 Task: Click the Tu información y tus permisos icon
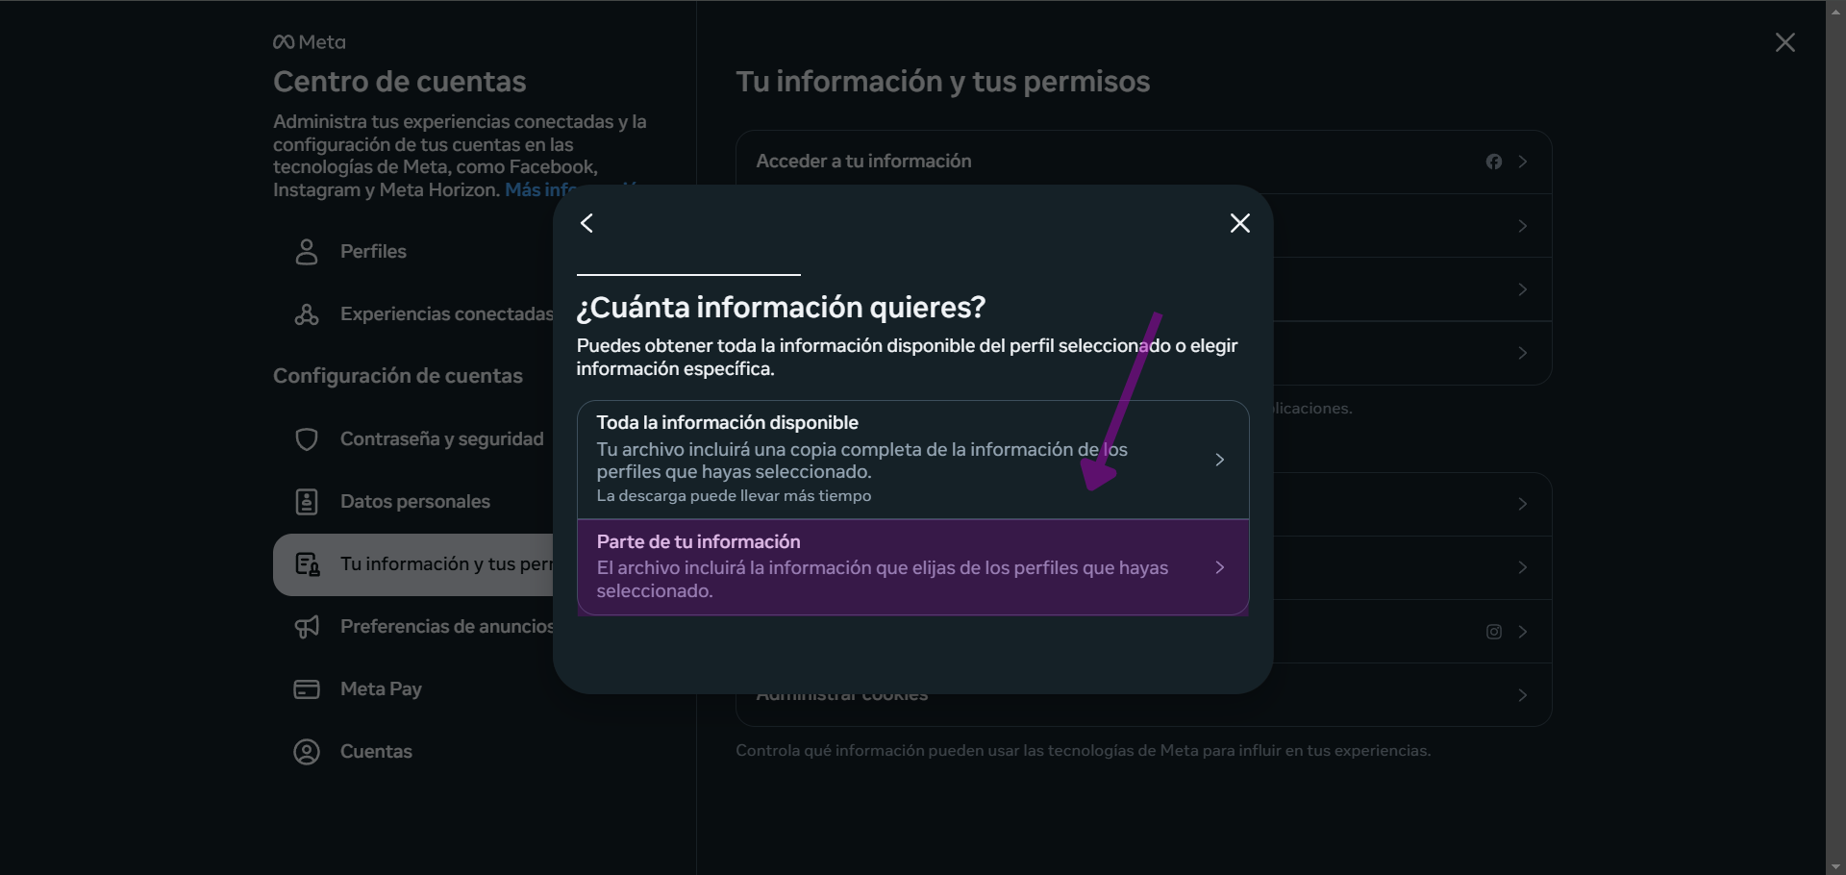click(307, 564)
